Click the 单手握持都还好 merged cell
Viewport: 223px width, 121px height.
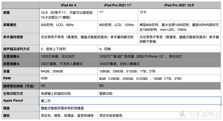89,39
